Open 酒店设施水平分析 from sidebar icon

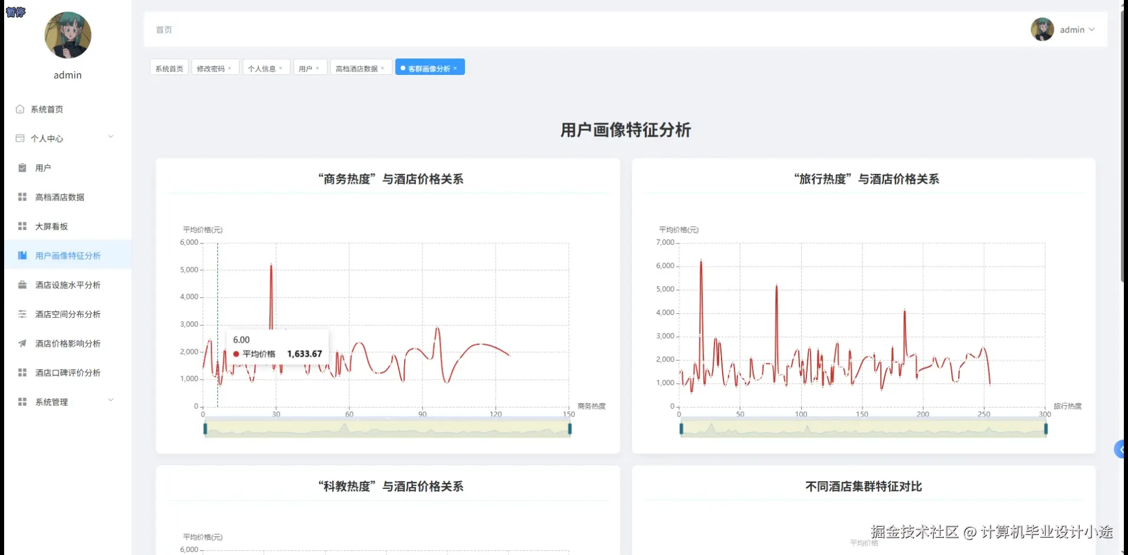coord(21,284)
